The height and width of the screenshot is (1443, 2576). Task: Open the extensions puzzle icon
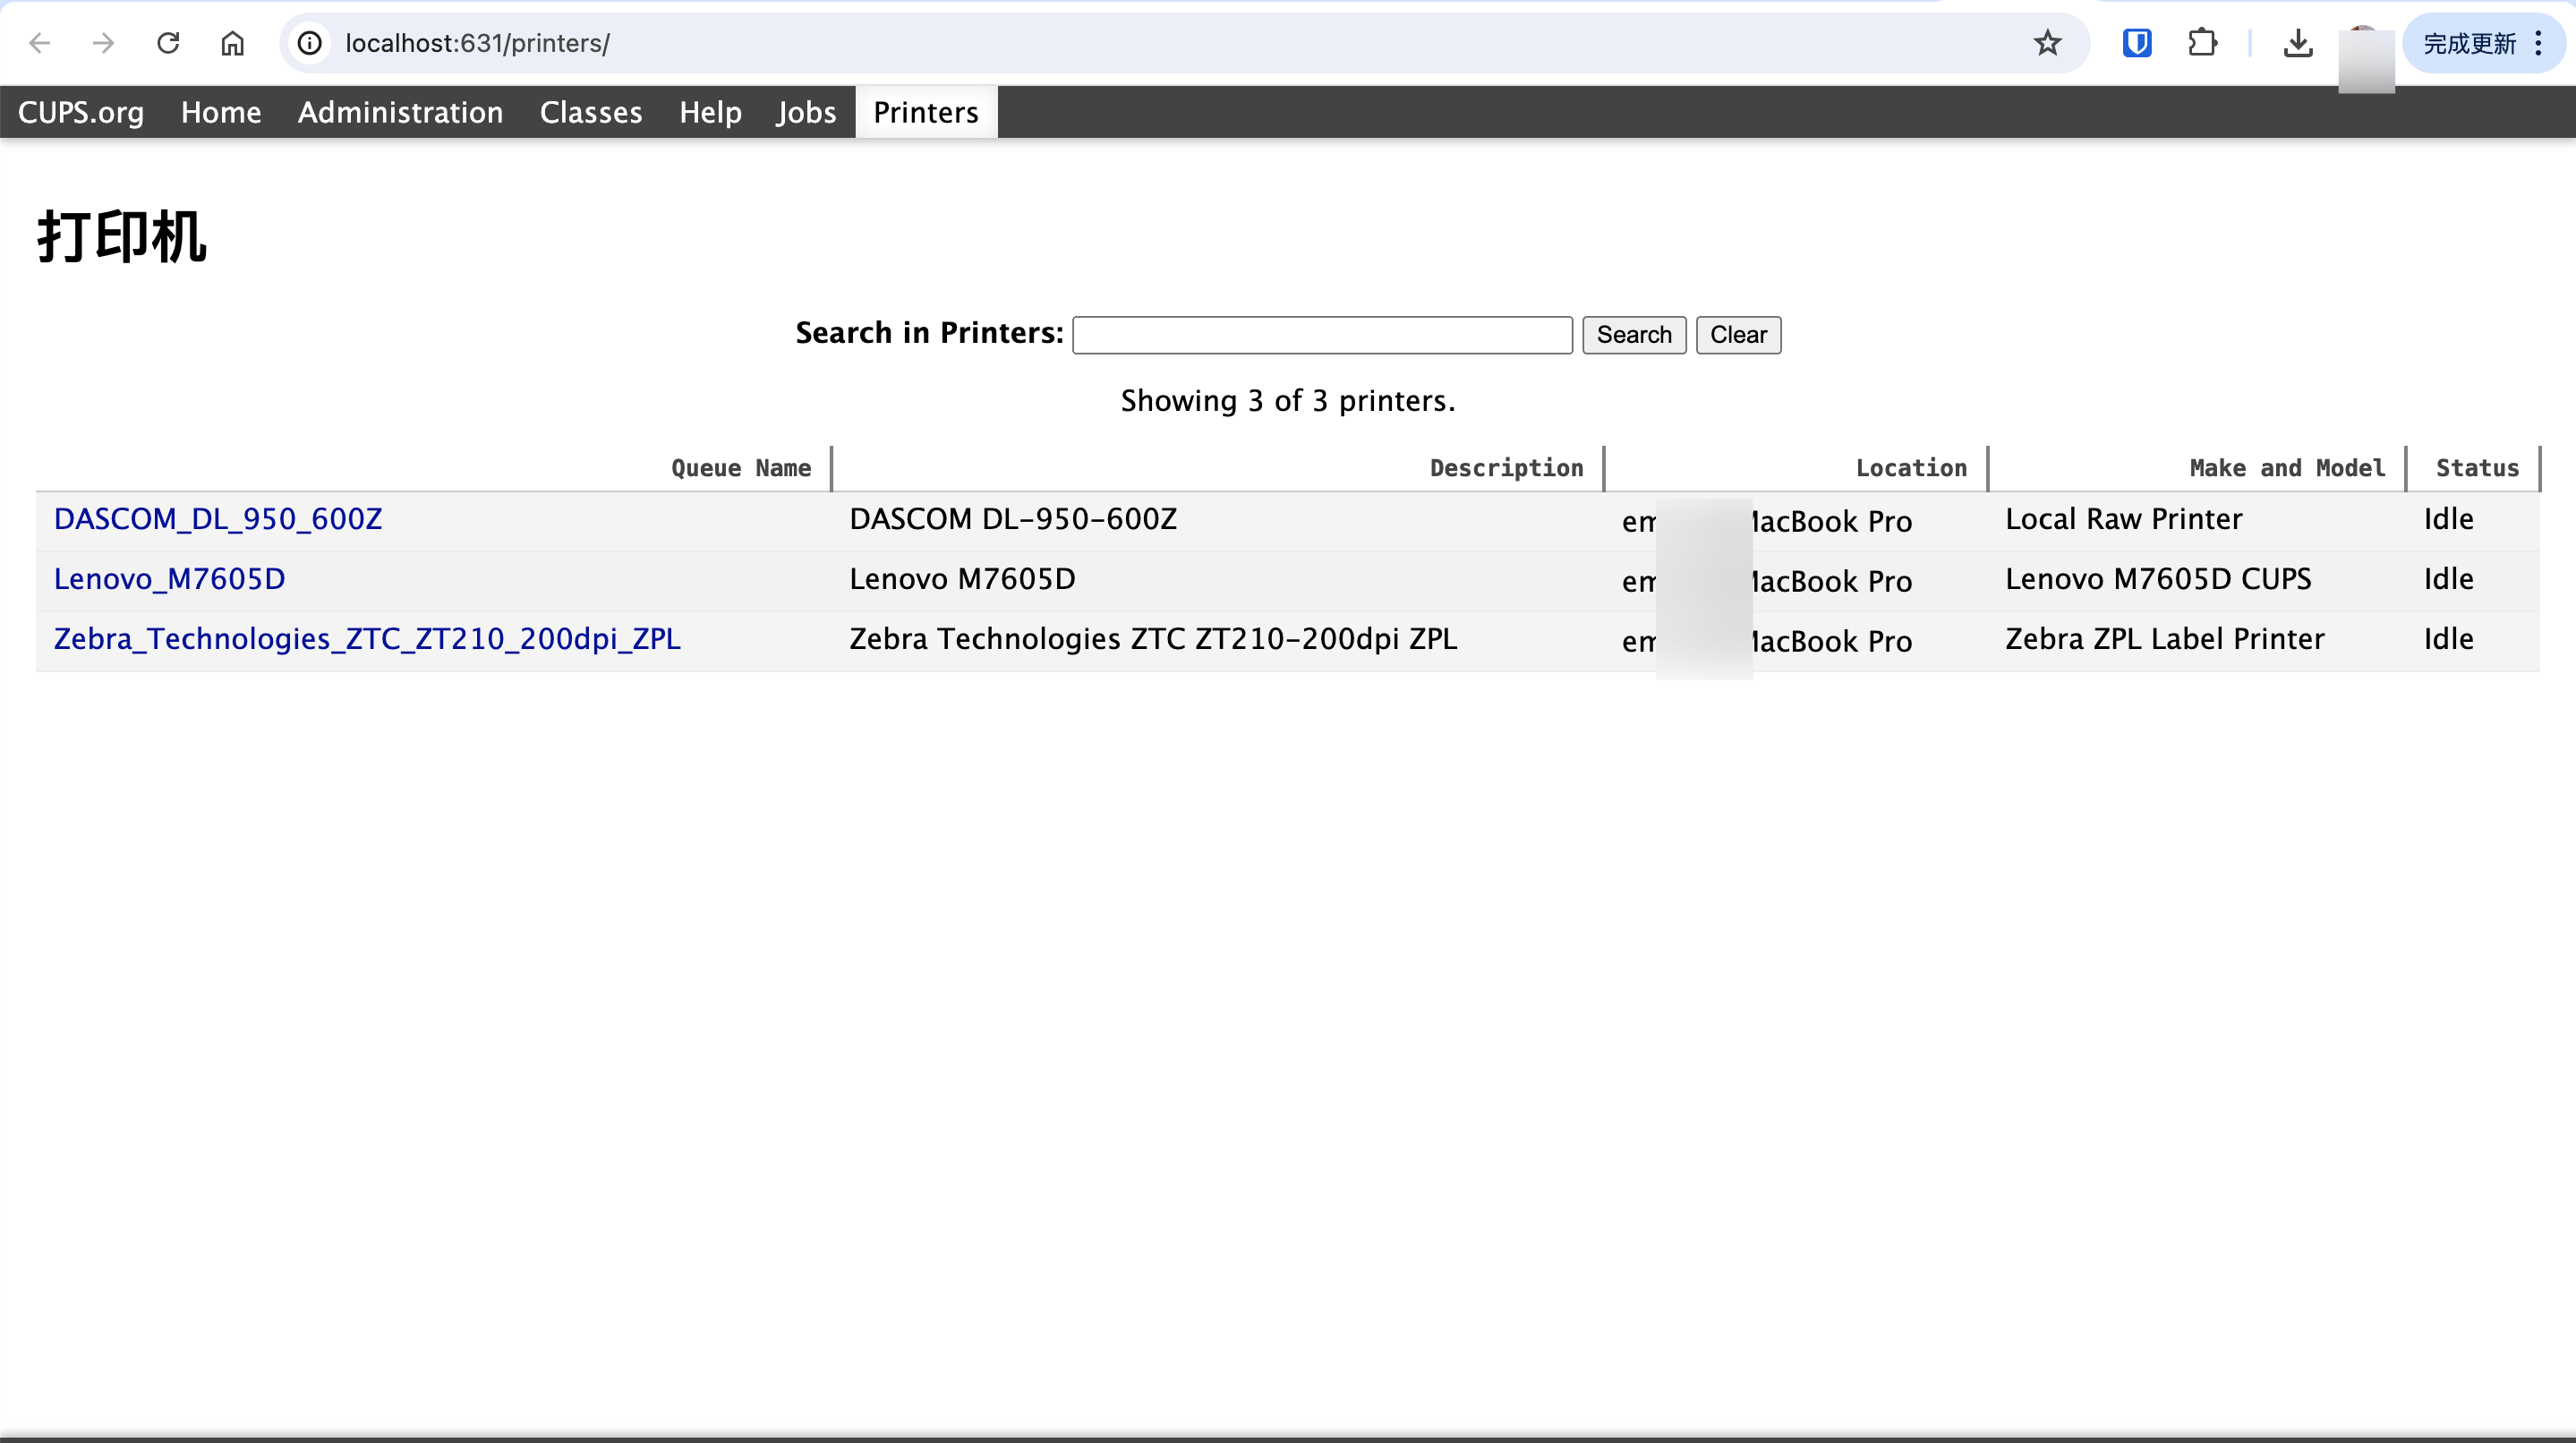[x=2202, y=43]
